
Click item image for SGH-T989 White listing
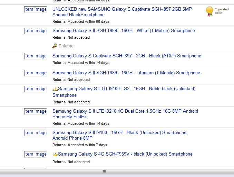tap(36, 31)
